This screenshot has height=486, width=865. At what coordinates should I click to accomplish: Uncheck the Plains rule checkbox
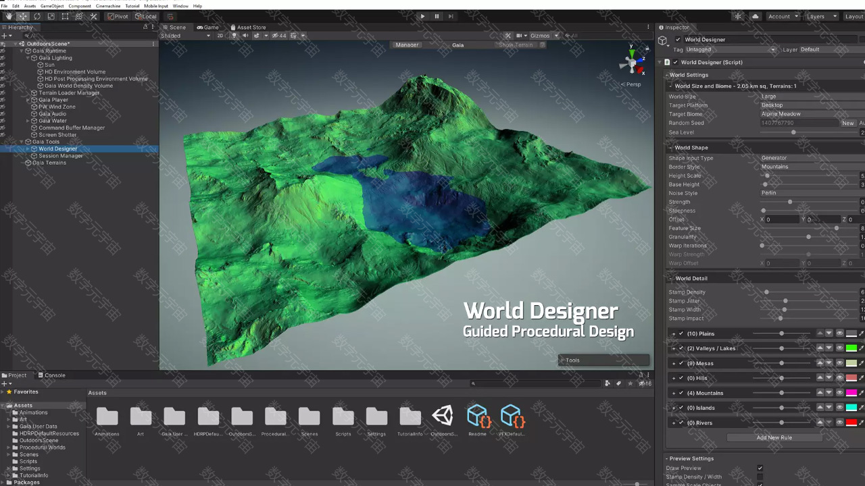[681, 333]
